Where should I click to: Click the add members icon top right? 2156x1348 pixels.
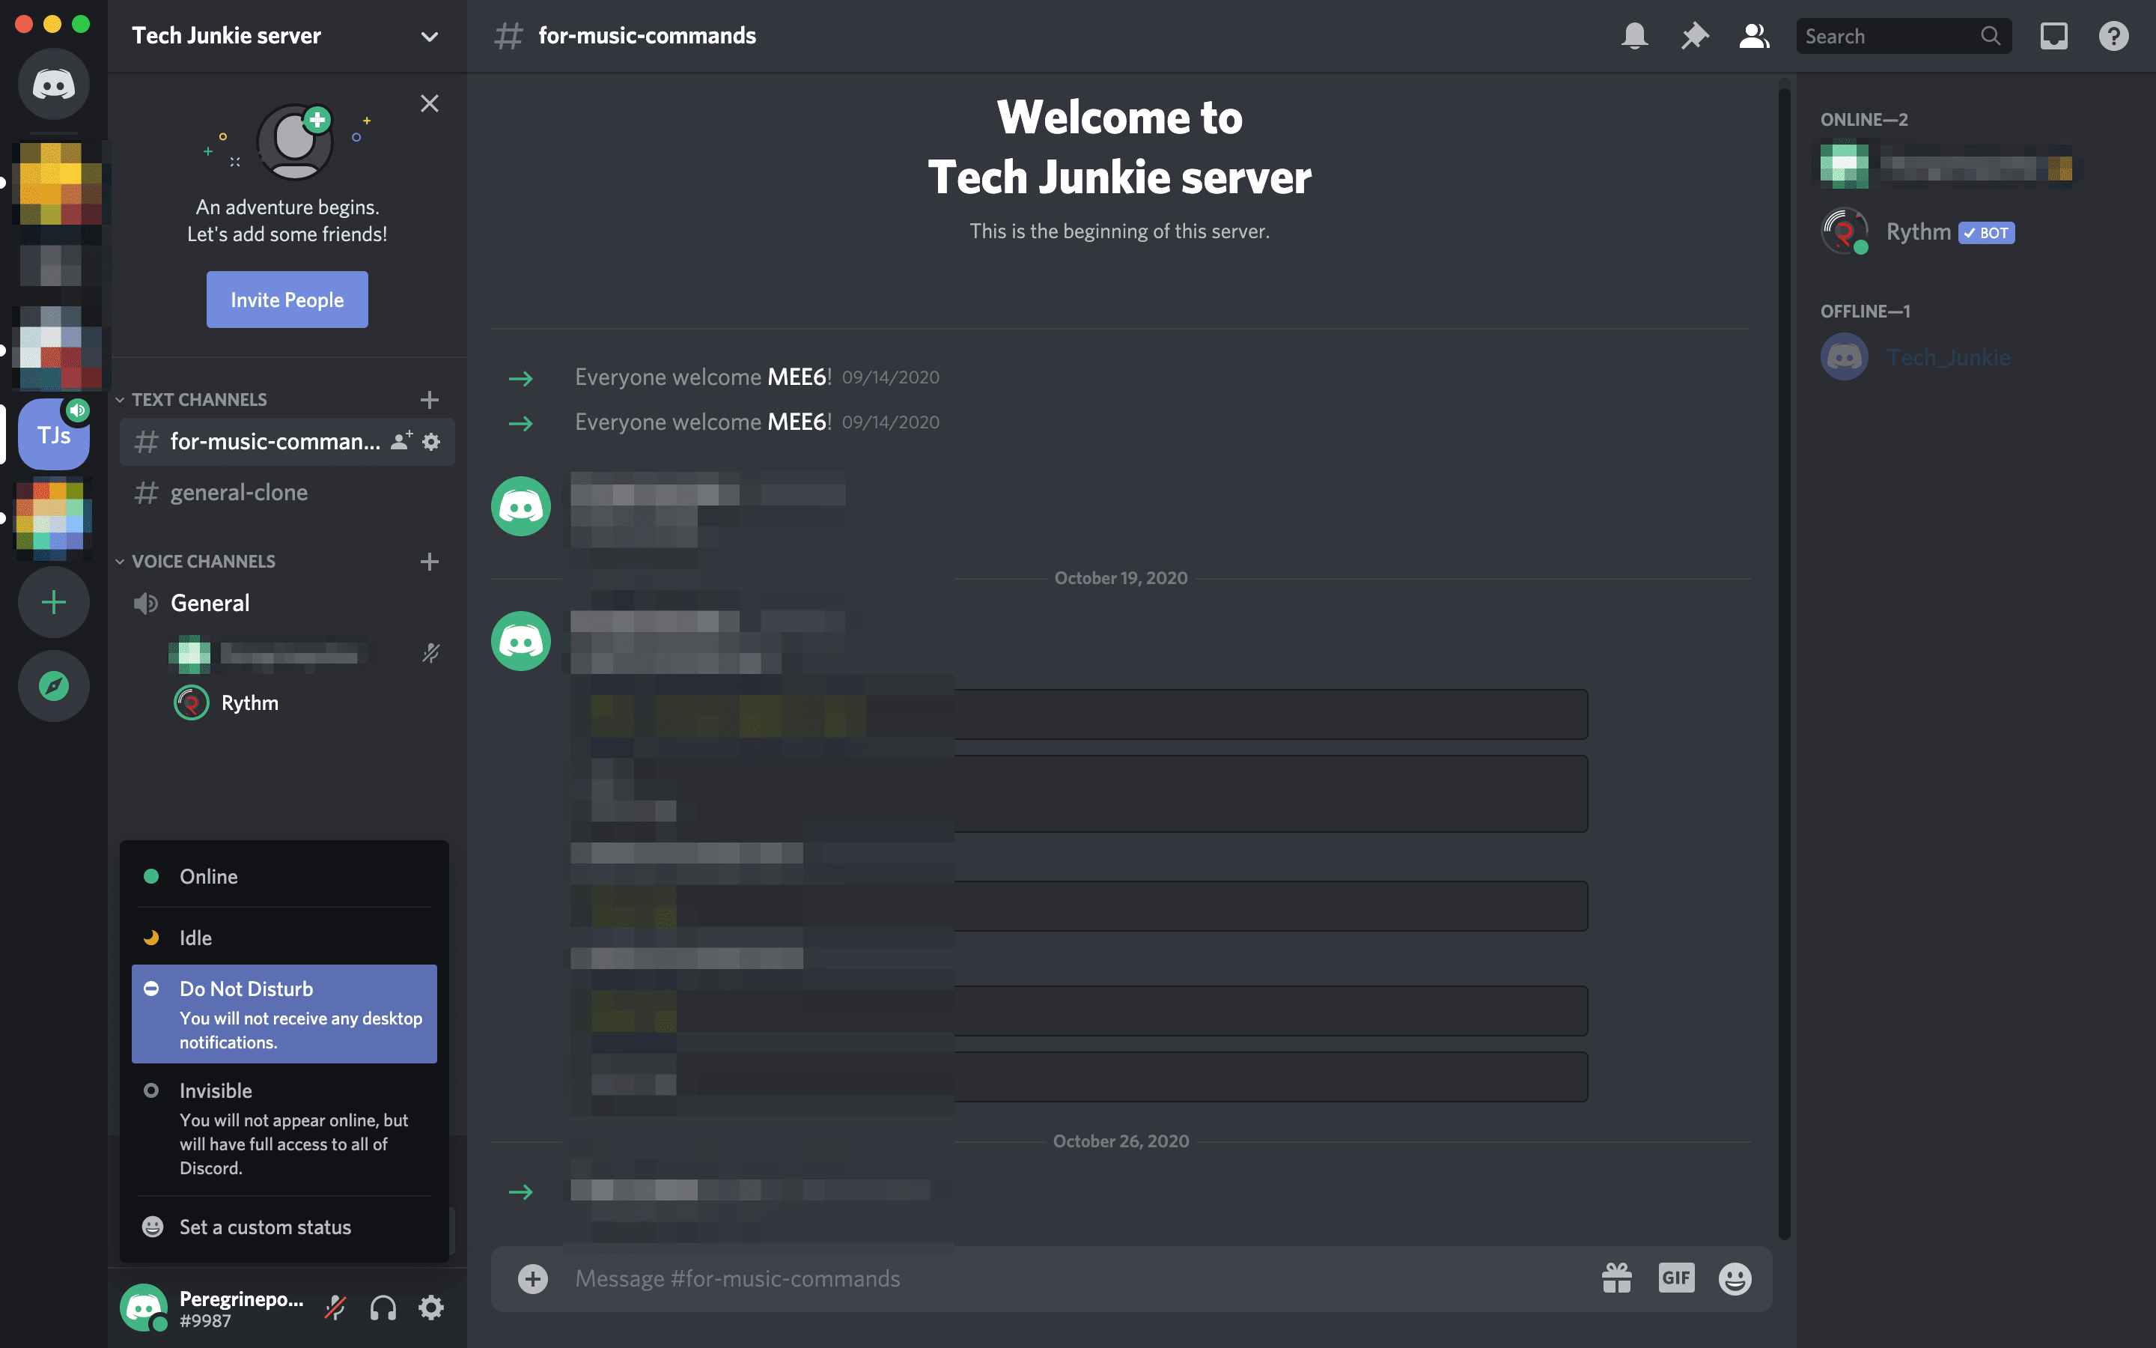[x=1751, y=34]
